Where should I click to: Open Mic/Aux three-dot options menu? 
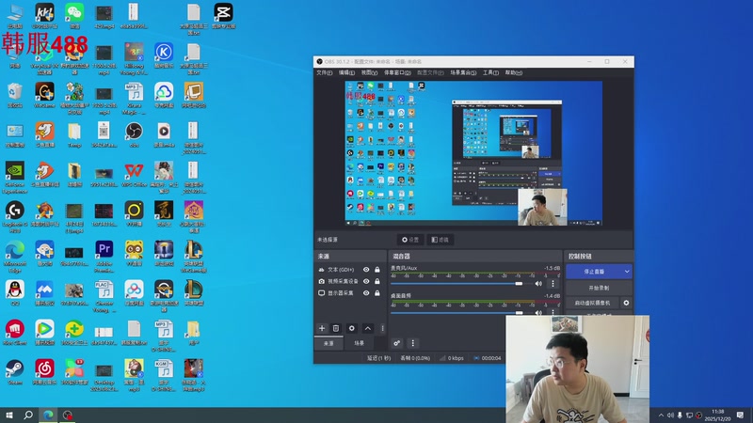pyautogui.click(x=553, y=284)
